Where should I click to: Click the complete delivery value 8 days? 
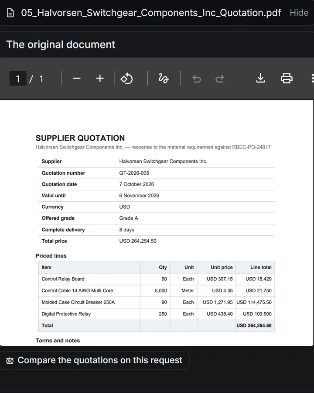tap(127, 230)
